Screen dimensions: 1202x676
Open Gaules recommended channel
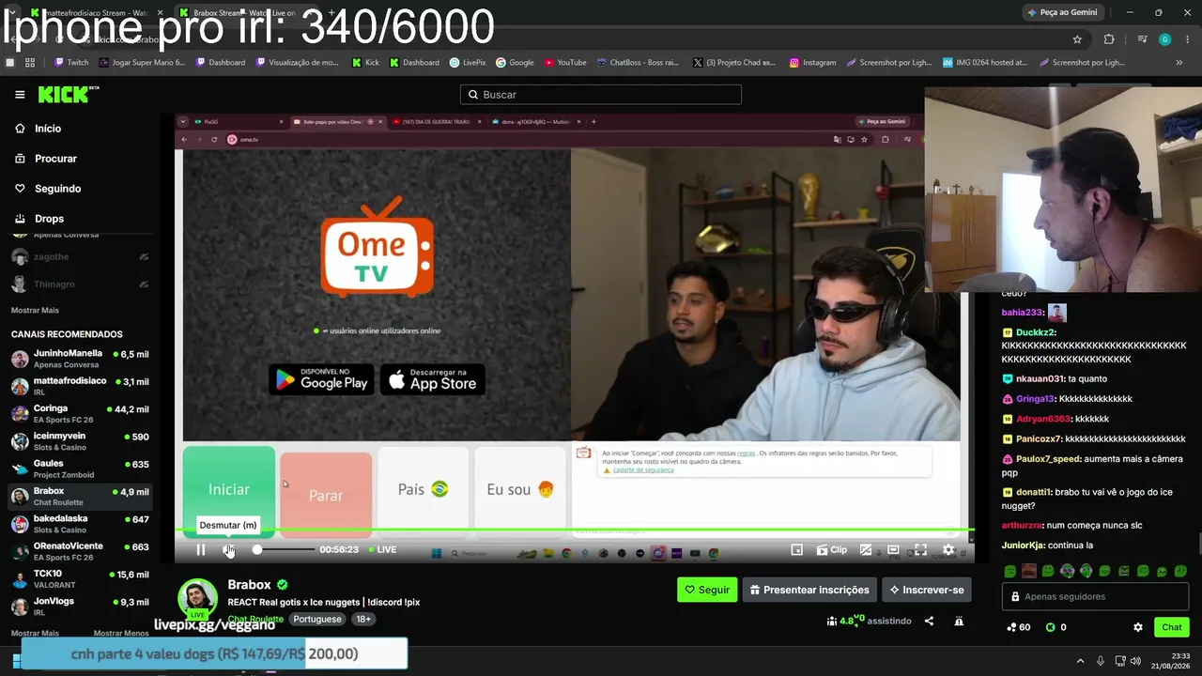pyautogui.click(x=80, y=469)
